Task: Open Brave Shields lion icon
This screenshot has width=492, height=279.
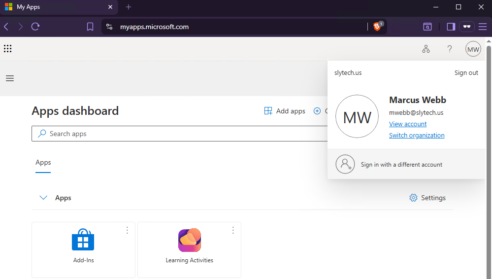Action: tap(377, 27)
